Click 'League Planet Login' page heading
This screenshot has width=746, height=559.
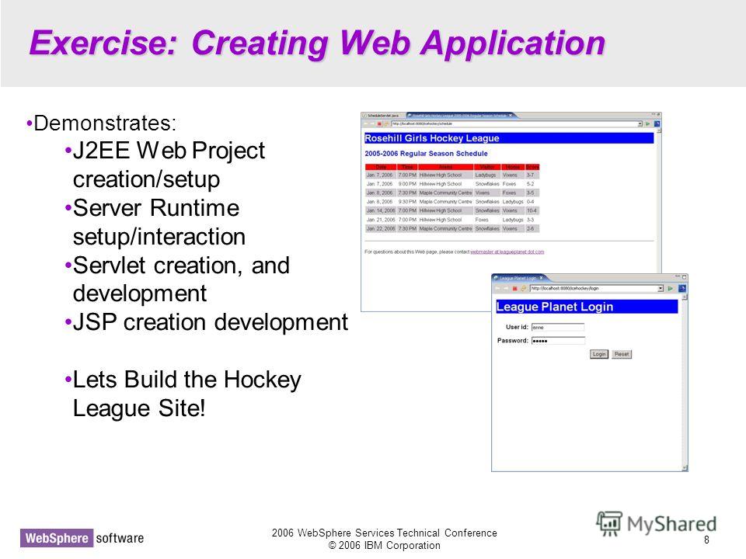pyautogui.click(x=555, y=307)
